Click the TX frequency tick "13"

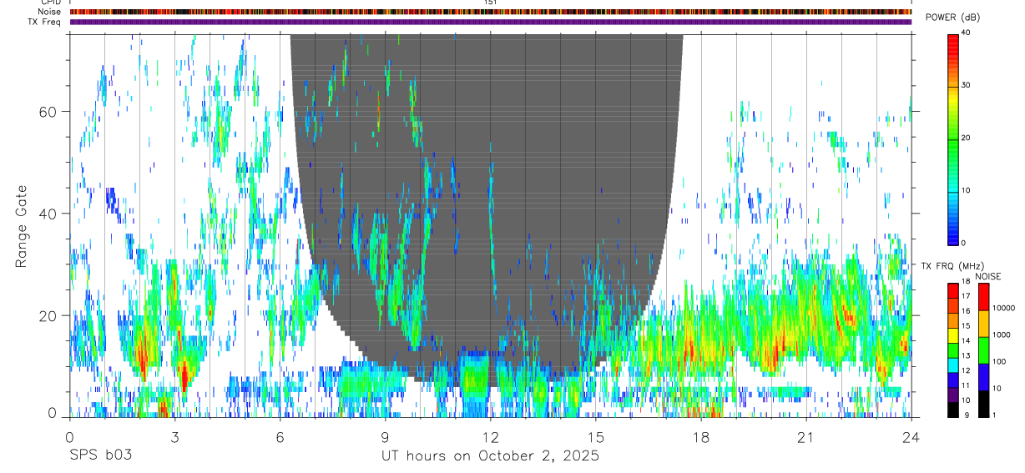(967, 355)
